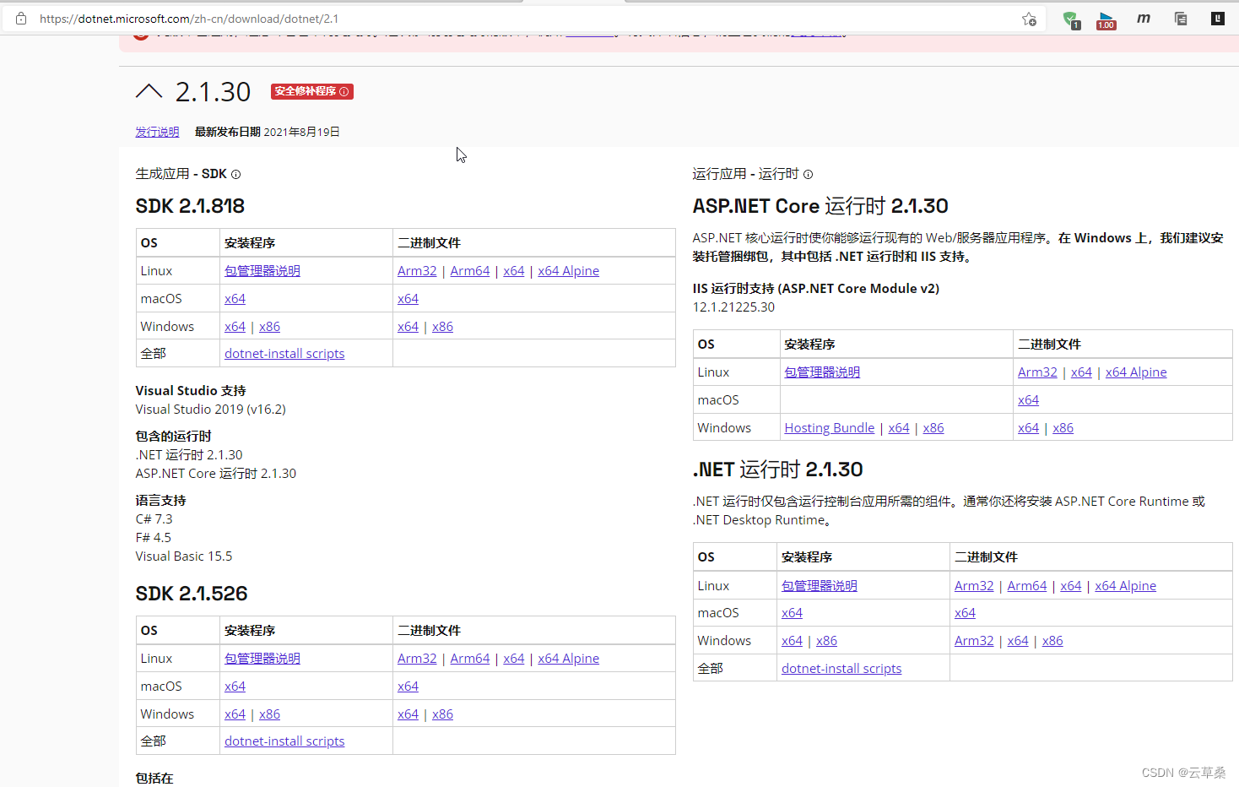Open the 'm' extension icon

[x=1144, y=18]
